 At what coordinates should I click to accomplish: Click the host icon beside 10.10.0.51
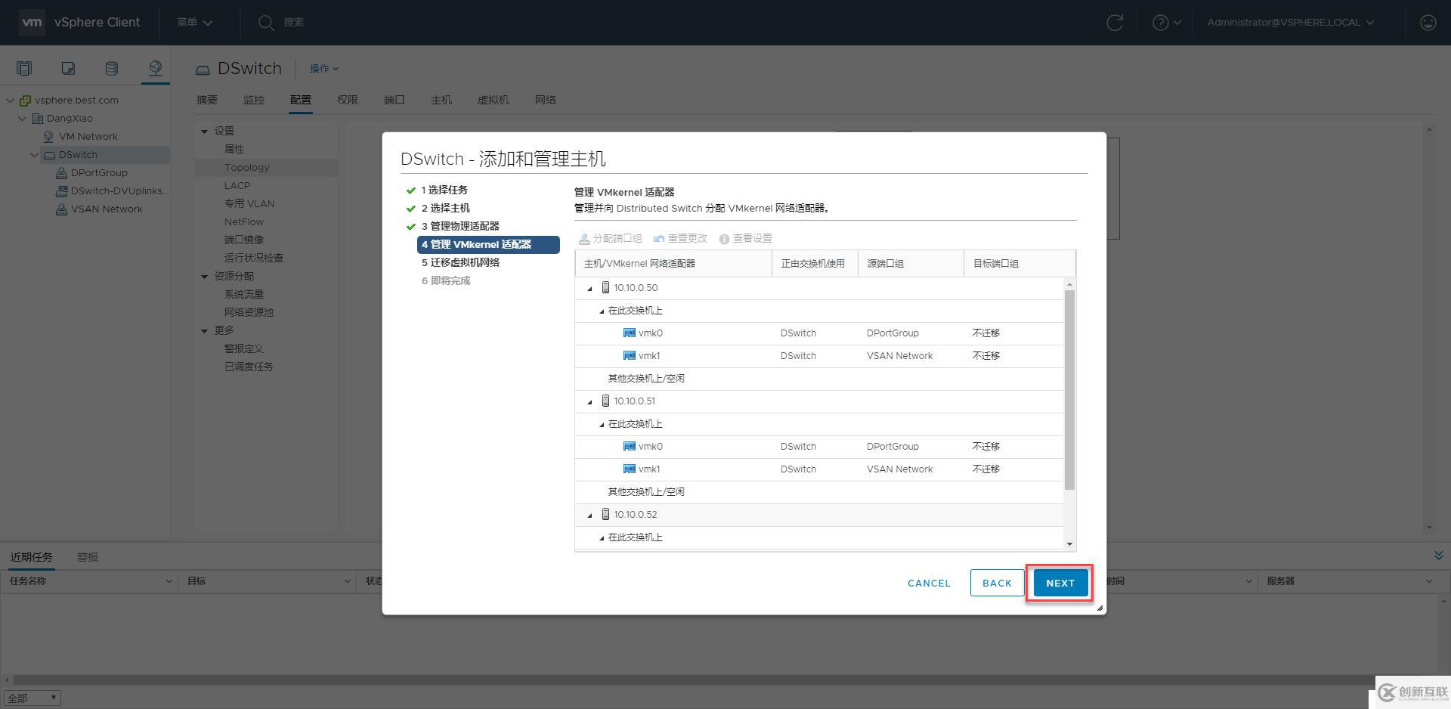tap(605, 401)
